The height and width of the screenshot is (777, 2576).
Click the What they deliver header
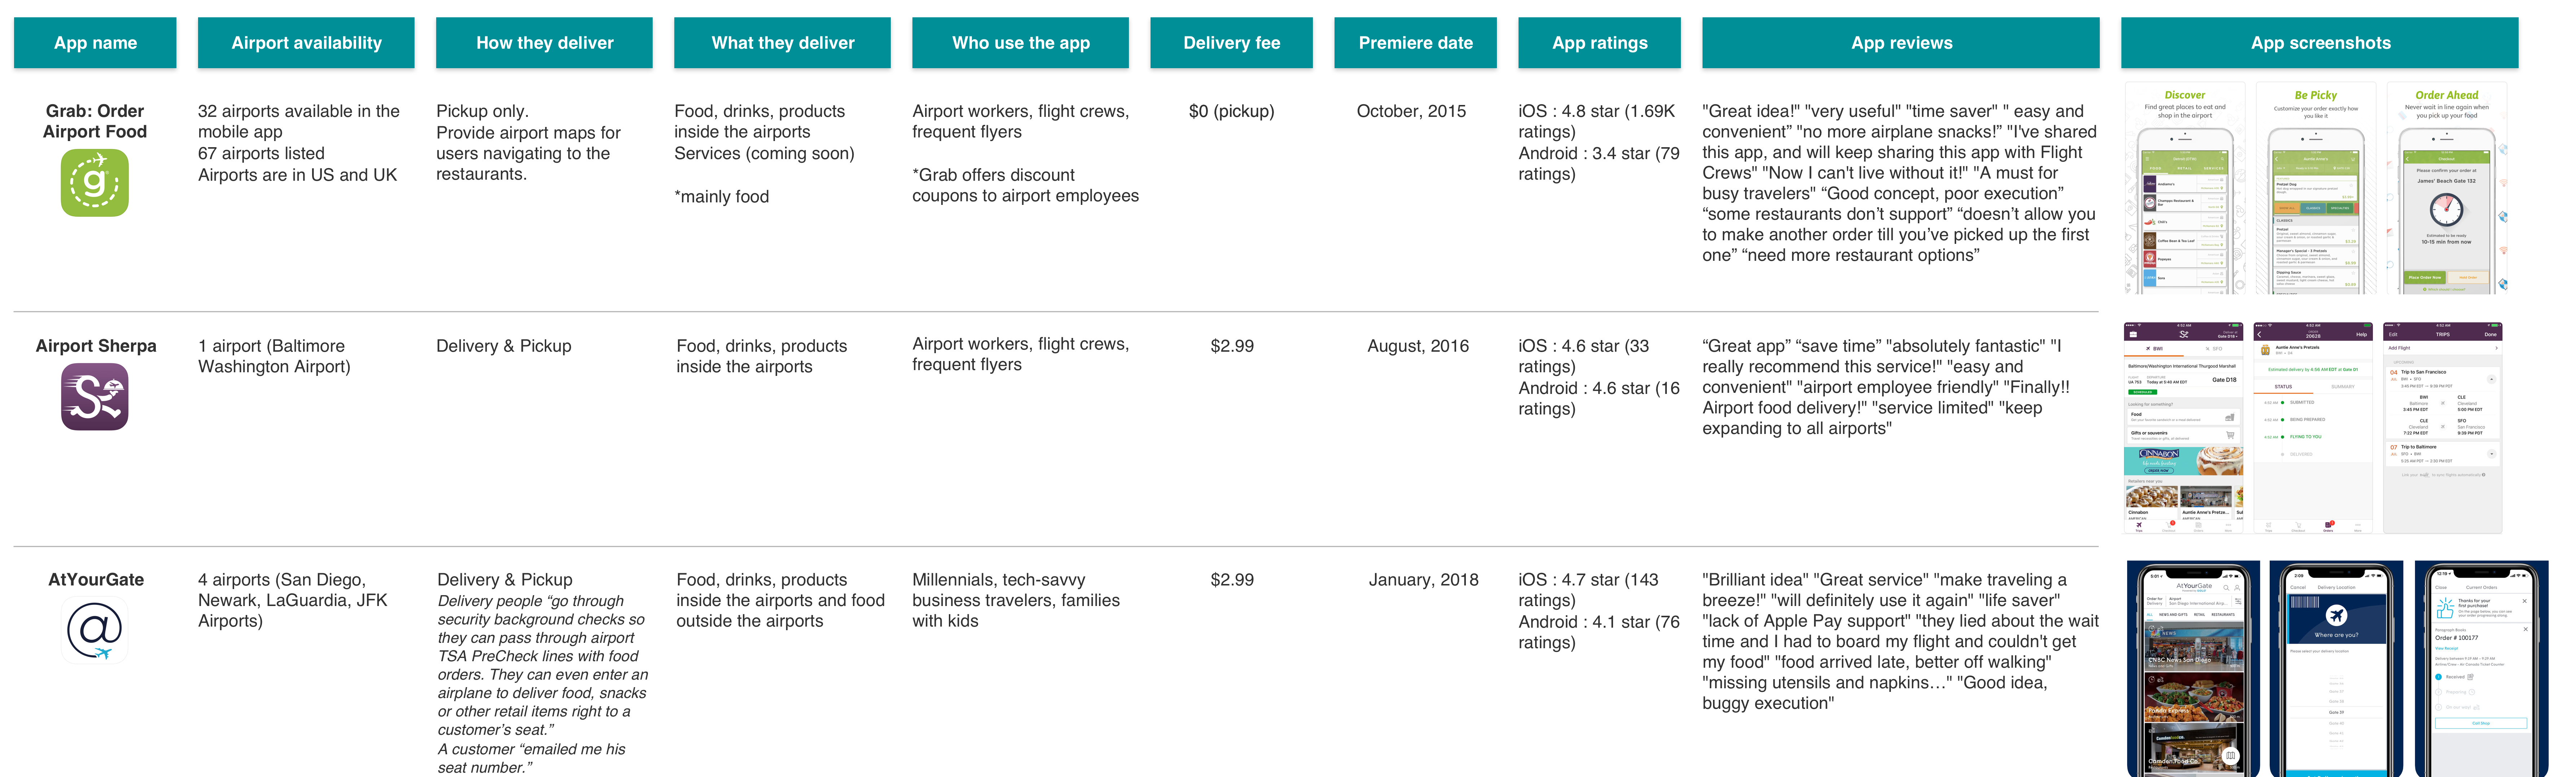(x=782, y=43)
